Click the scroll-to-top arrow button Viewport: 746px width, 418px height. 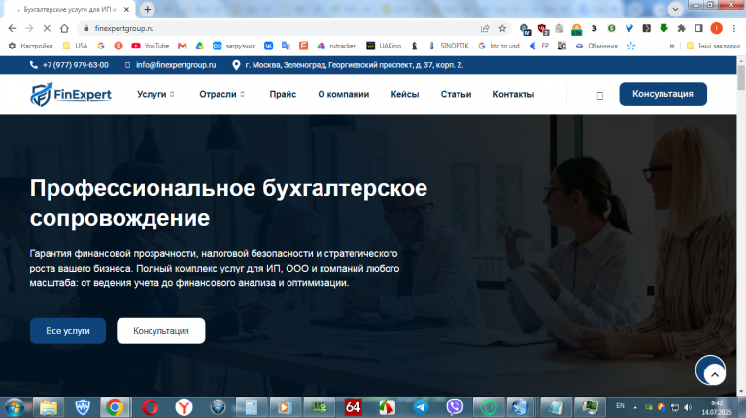[x=715, y=374]
